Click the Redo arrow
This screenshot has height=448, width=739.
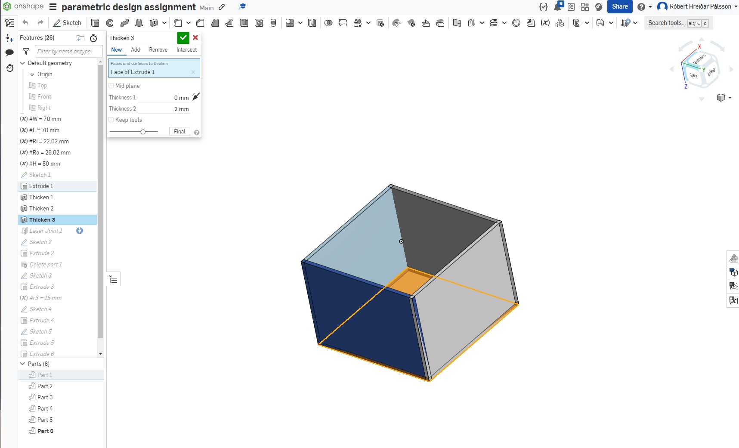coord(40,23)
